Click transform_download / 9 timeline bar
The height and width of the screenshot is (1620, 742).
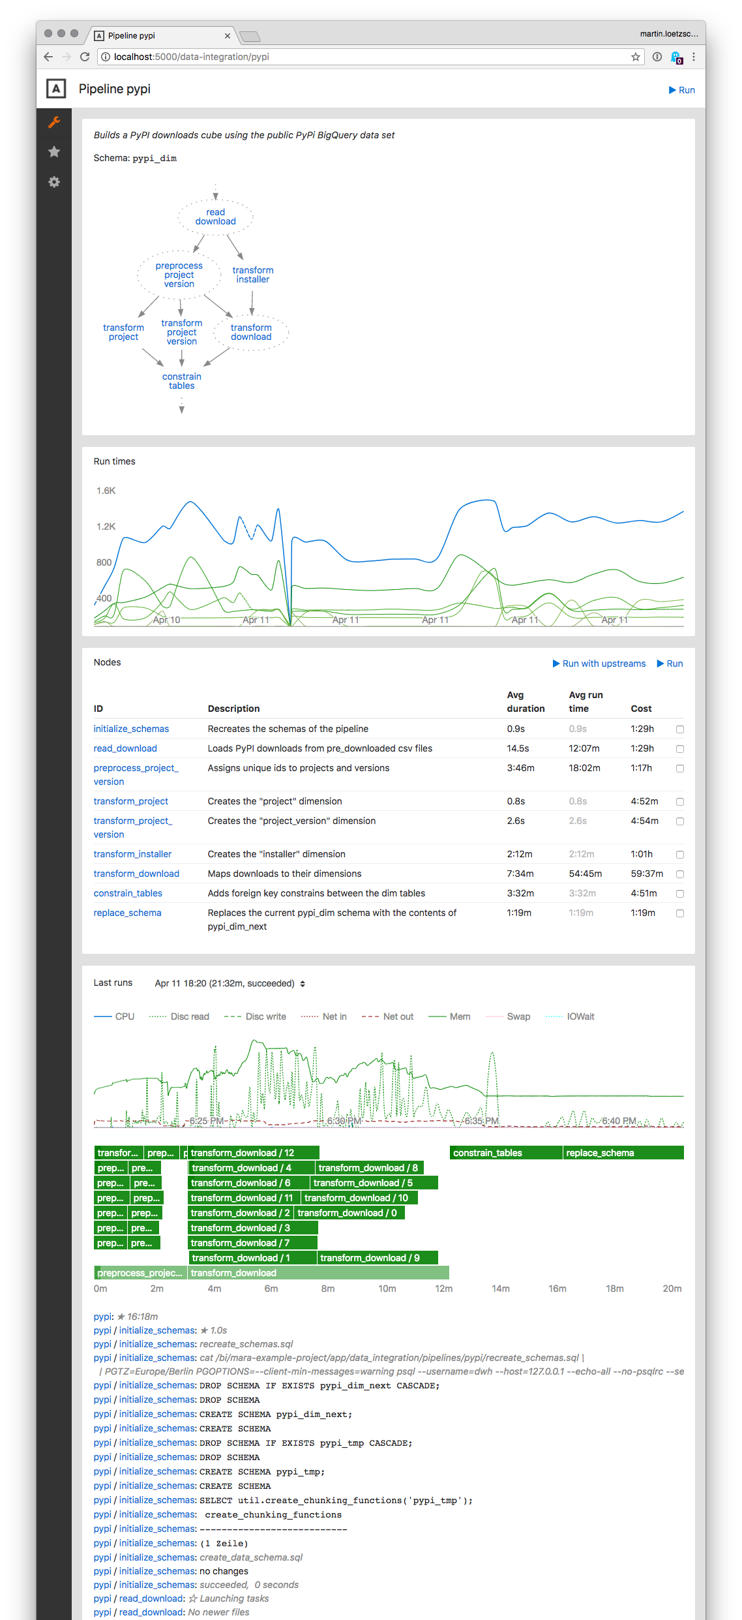(378, 1258)
